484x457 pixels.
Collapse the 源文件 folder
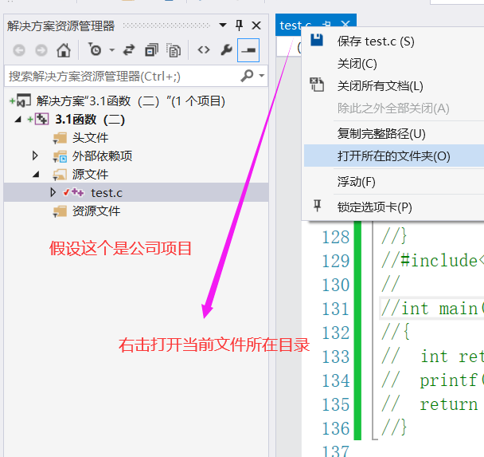point(36,175)
